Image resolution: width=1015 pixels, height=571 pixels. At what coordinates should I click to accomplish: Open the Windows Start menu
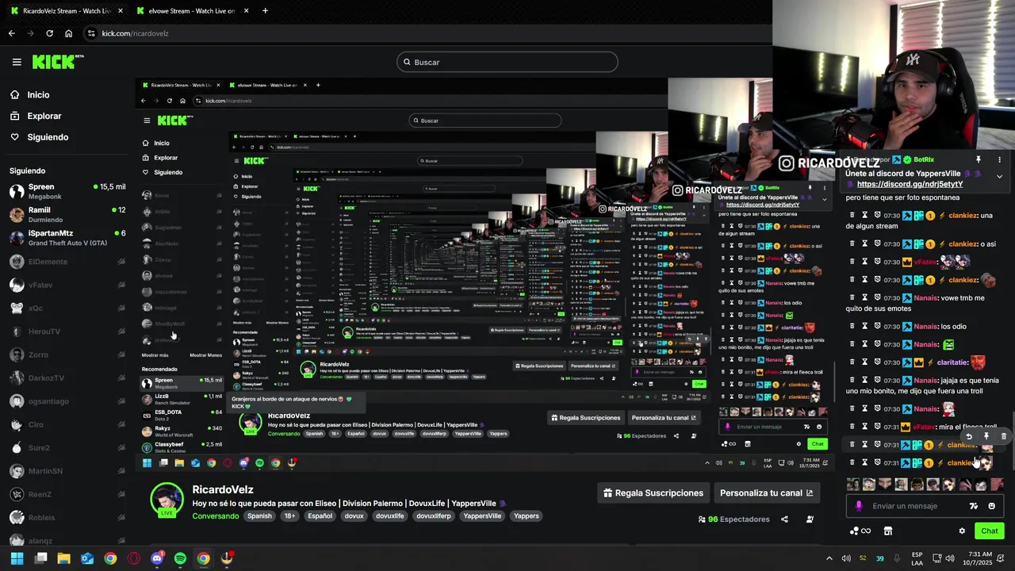pyautogui.click(x=17, y=558)
